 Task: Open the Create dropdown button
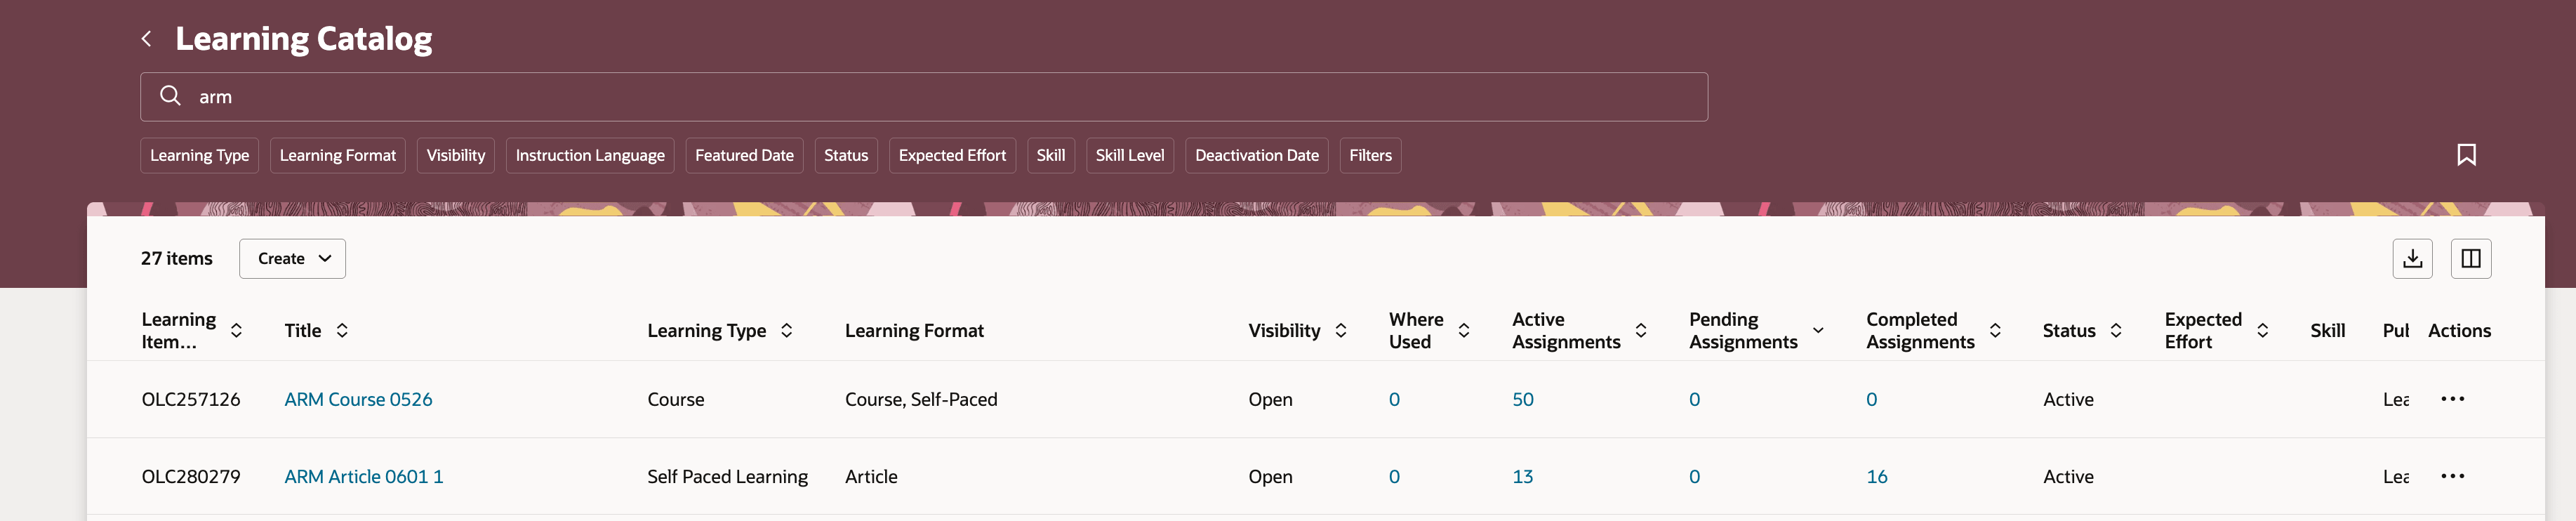292,259
